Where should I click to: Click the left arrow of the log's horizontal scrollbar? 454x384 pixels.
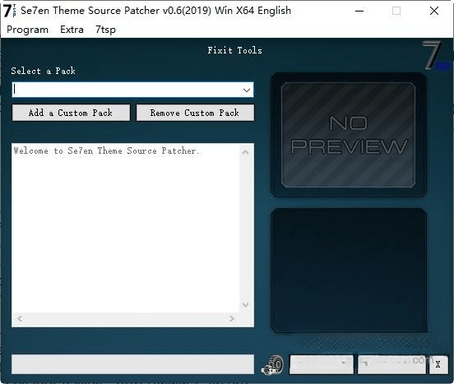(x=20, y=318)
